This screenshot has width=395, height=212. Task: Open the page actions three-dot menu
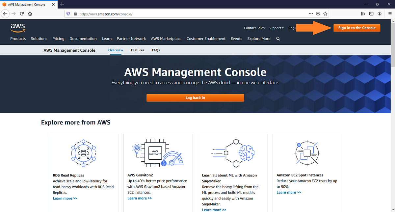pyautogui.click(x=311, y=14)
